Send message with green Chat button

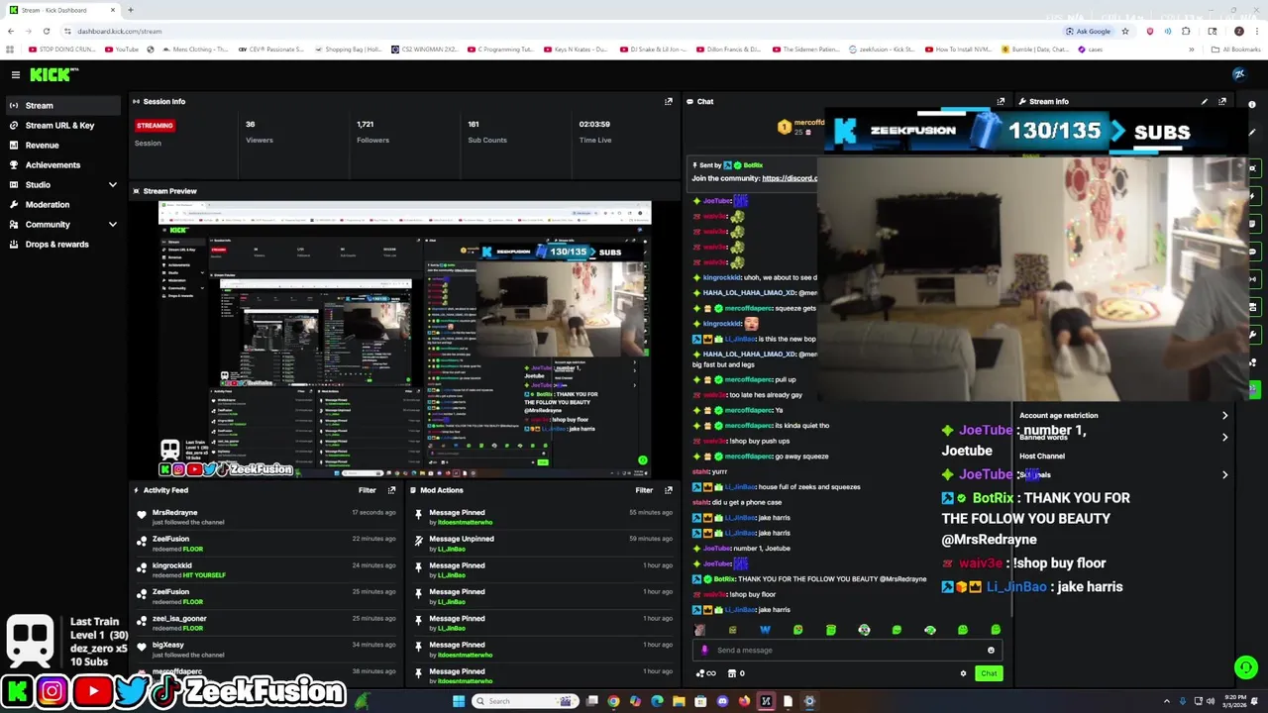click(x=989, y=673)
